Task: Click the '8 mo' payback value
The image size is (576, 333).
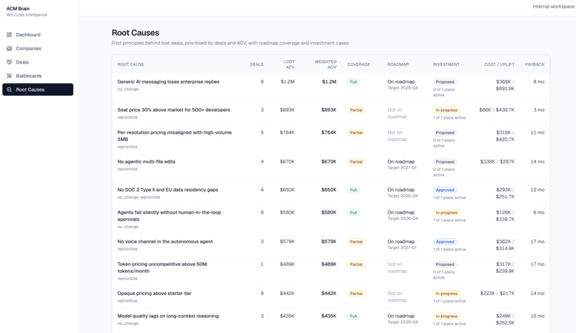Action: pyautogui.click(x=539, y=82)
